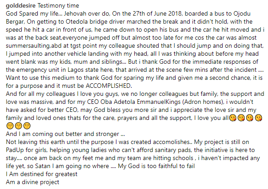Click the '27th of June 2018' date
The width and height of the screenshot is (268, 189).
(x=157, y=13)
